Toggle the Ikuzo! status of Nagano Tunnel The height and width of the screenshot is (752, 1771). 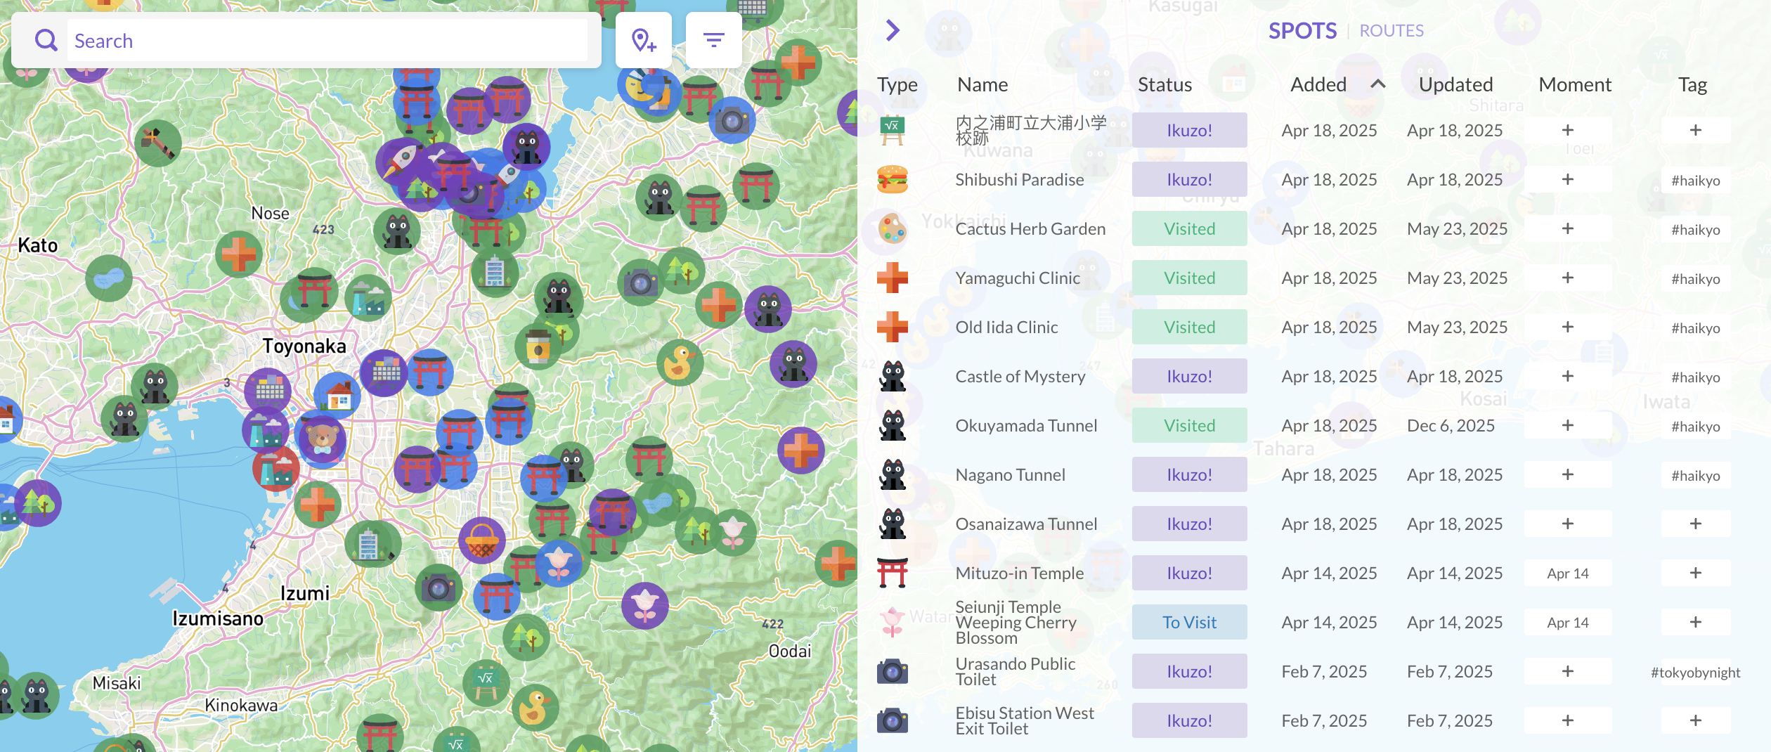pos(1189,474)
